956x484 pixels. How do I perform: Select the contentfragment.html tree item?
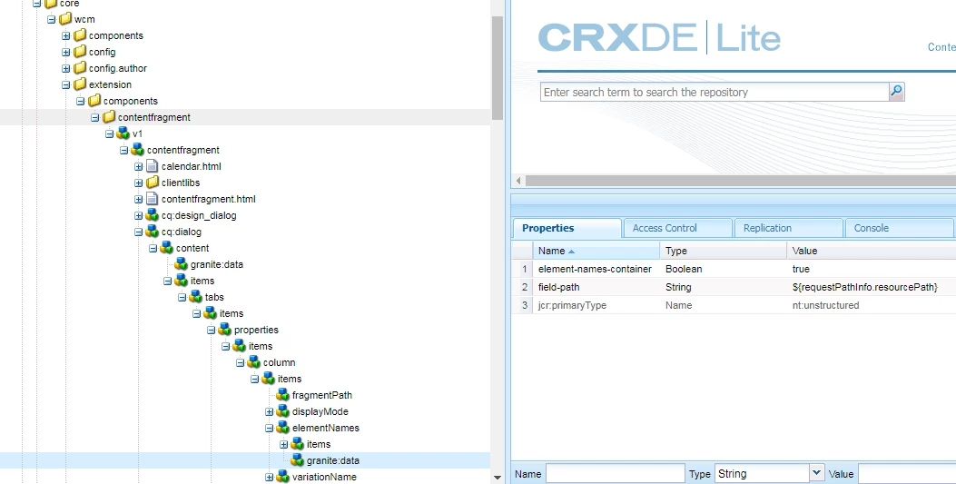(209, 199)
